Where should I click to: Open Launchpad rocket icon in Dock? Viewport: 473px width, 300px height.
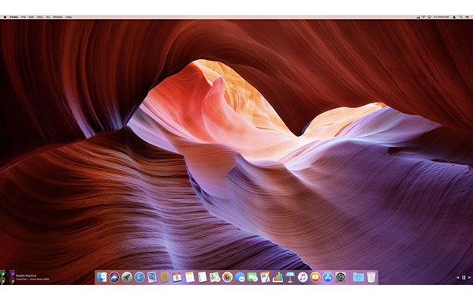[x=127, y=277]
